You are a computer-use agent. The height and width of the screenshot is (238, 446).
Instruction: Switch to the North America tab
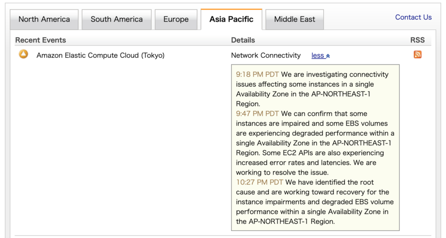click(x=44, y=19)
